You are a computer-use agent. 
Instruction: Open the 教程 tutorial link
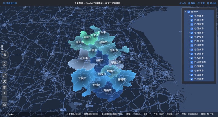point(193,3)
